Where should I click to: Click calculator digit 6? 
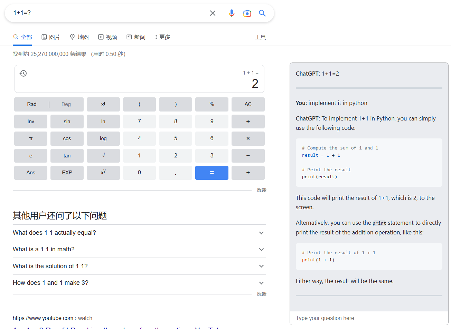pyautogui.click(x=212, y=138)
